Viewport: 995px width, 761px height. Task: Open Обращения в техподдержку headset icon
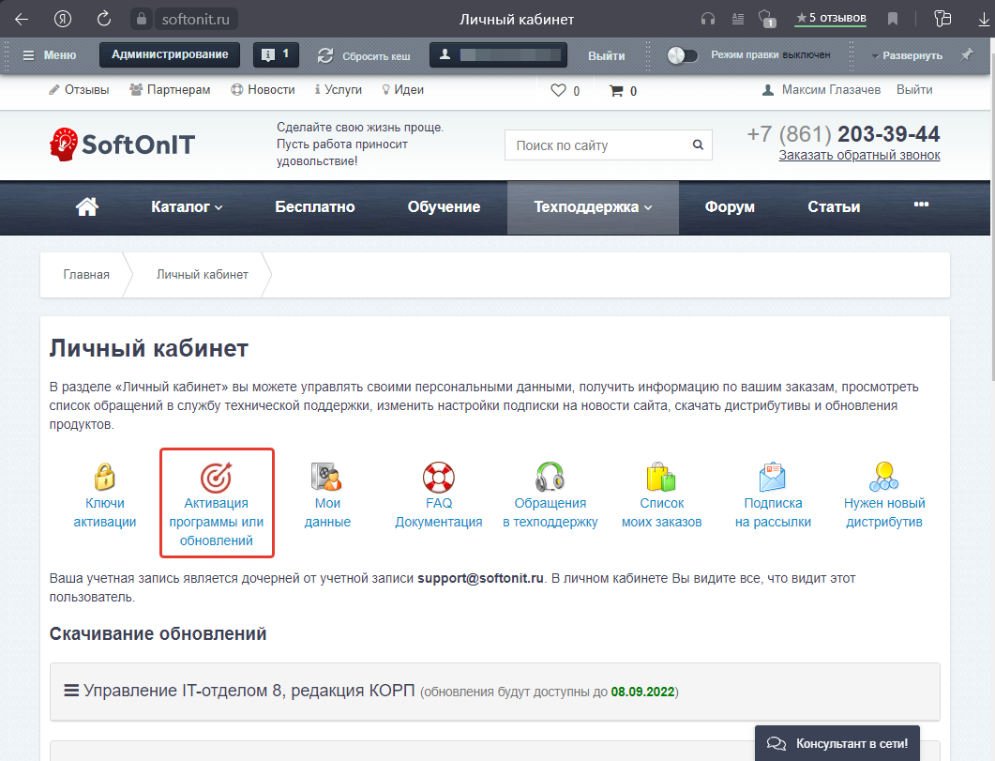550,477
